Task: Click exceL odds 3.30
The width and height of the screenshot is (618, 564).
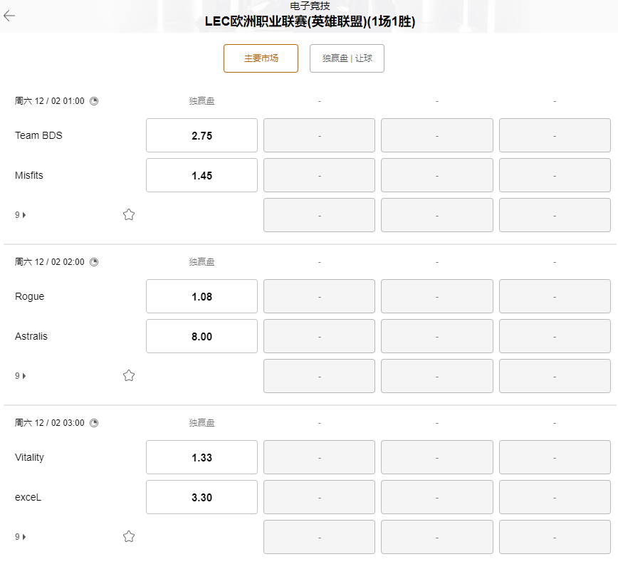Action: pyautogui.click(x=201, y=497)
